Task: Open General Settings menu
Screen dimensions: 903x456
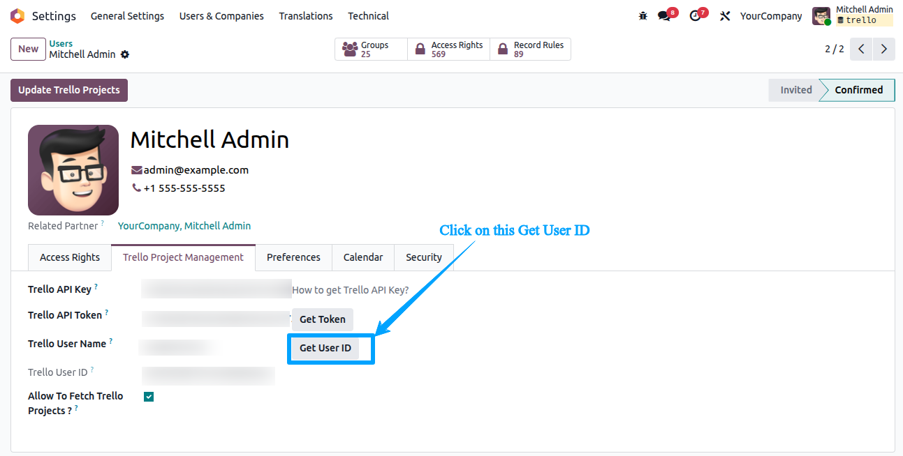Action: (x=127, y=16)
